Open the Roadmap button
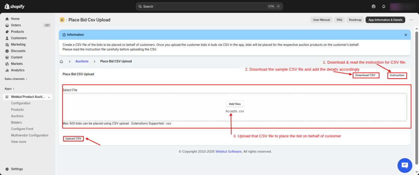Screen dimensions: 419x175 coord(355,20)
